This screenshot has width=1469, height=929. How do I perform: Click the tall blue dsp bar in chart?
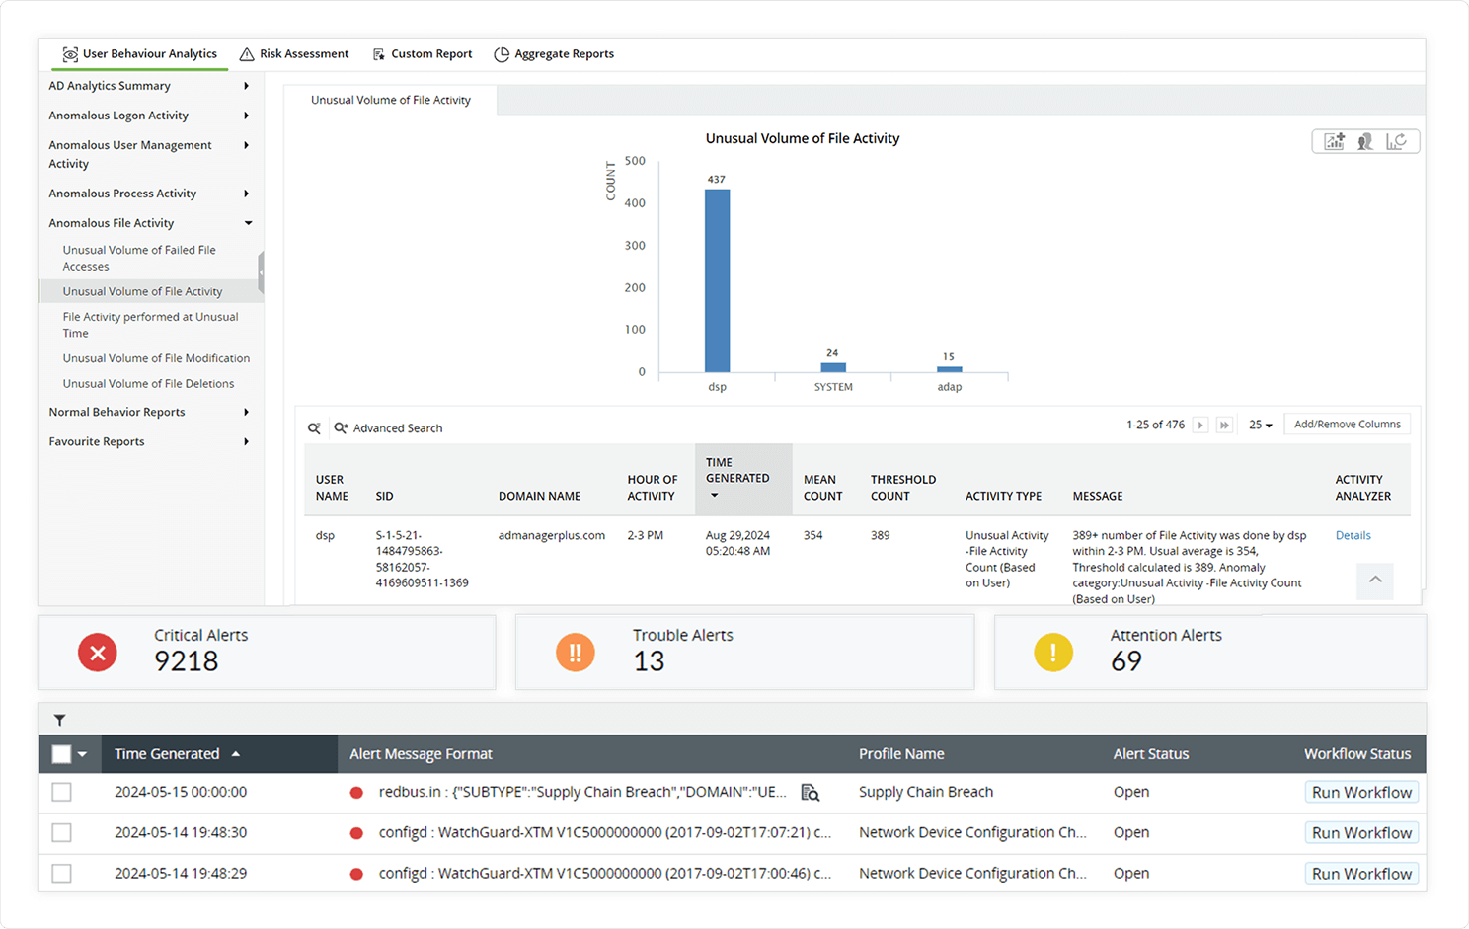click(x=718, y=280)
